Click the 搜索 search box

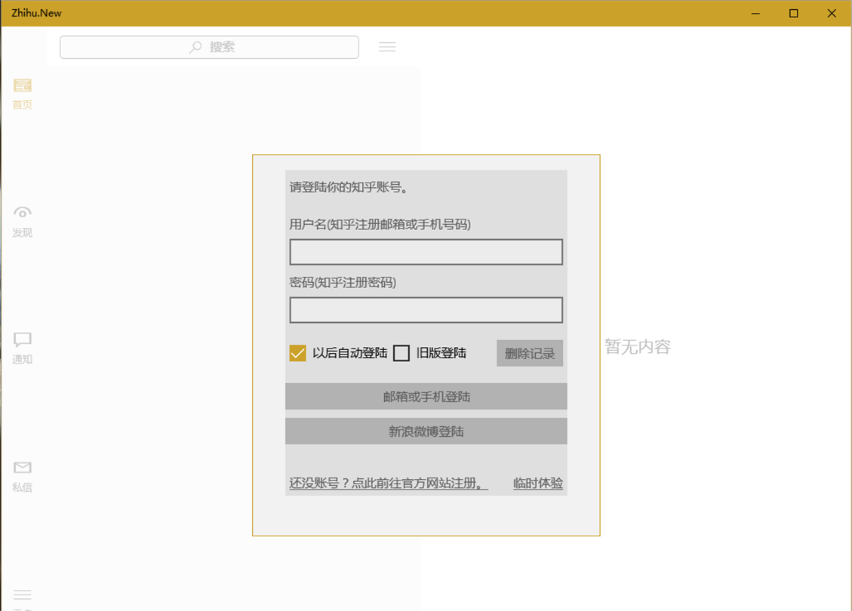click(209, 48)
